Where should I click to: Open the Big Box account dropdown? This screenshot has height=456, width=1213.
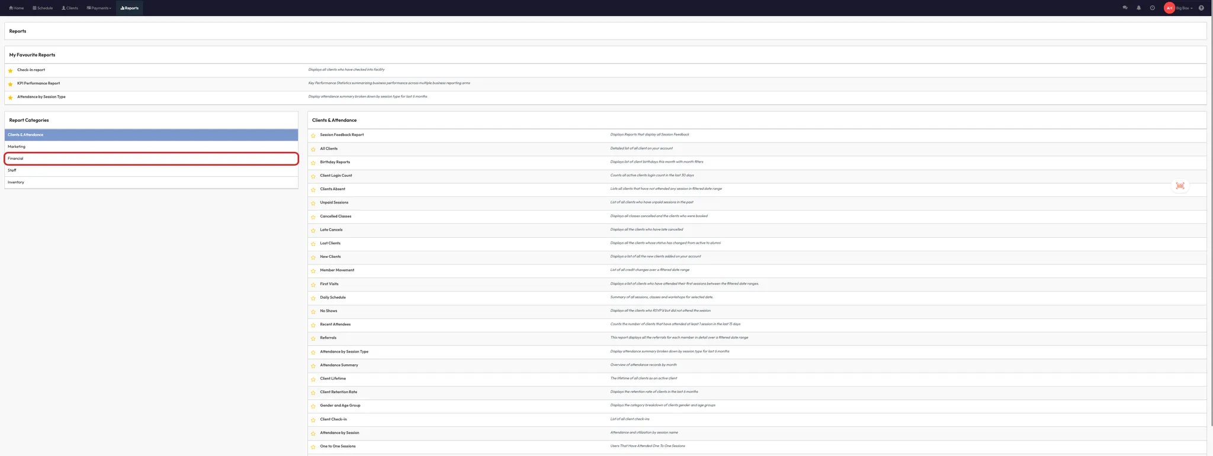coord(1185,8)
